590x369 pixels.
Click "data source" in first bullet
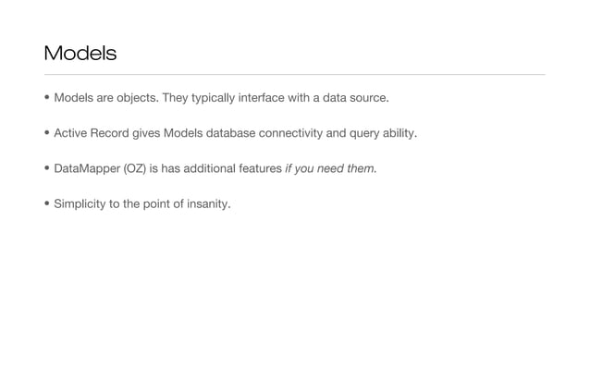(x=355, y=98)
